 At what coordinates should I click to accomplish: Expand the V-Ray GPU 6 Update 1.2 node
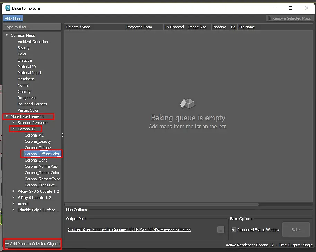(x=14, y=191)
